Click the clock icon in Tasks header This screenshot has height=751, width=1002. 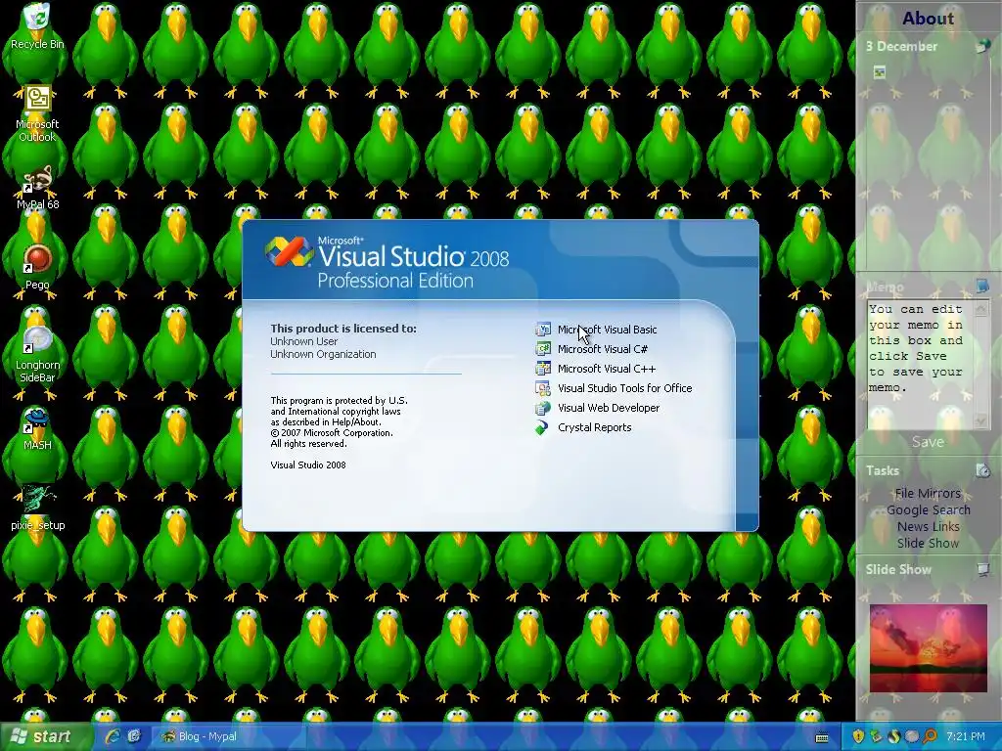[982, 470]
